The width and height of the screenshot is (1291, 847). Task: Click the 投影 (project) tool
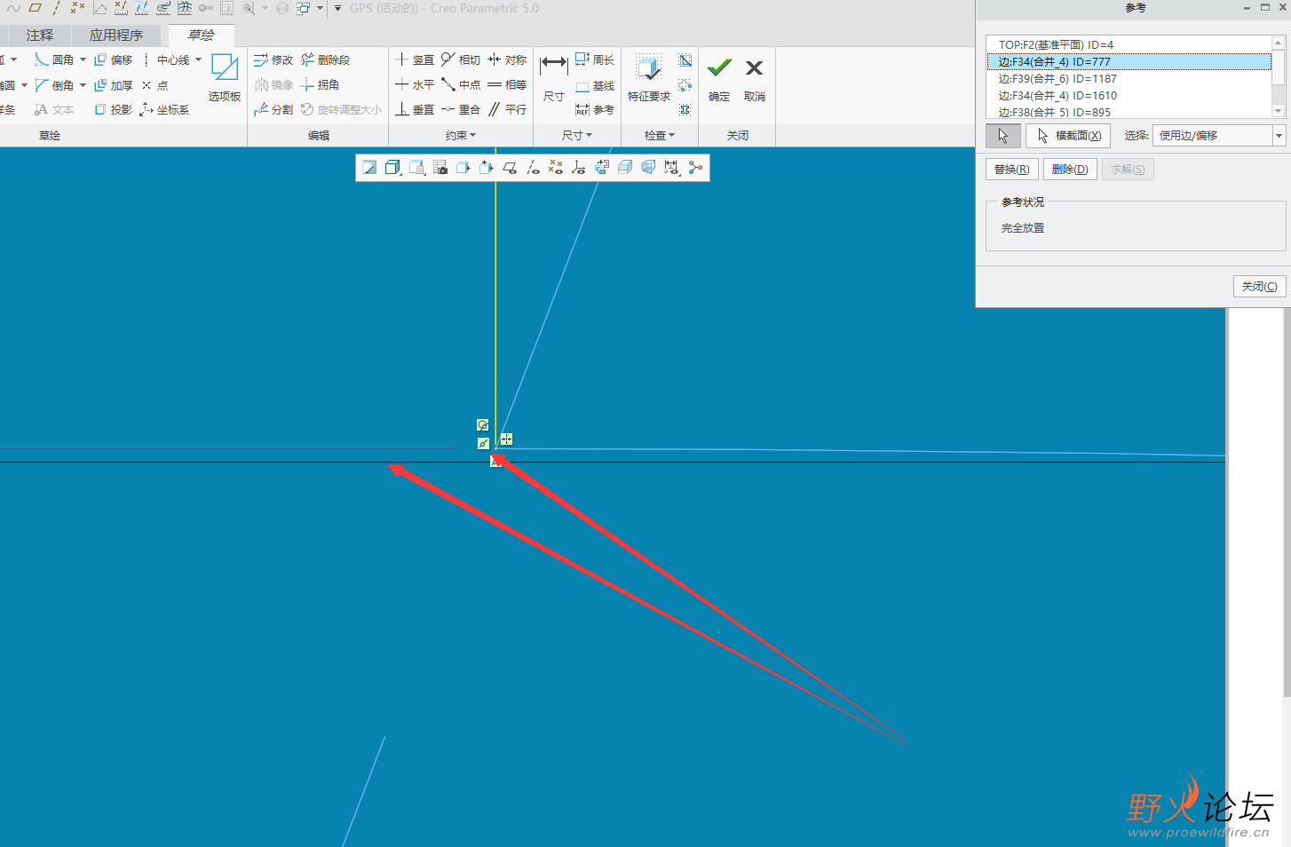(113, 109)
